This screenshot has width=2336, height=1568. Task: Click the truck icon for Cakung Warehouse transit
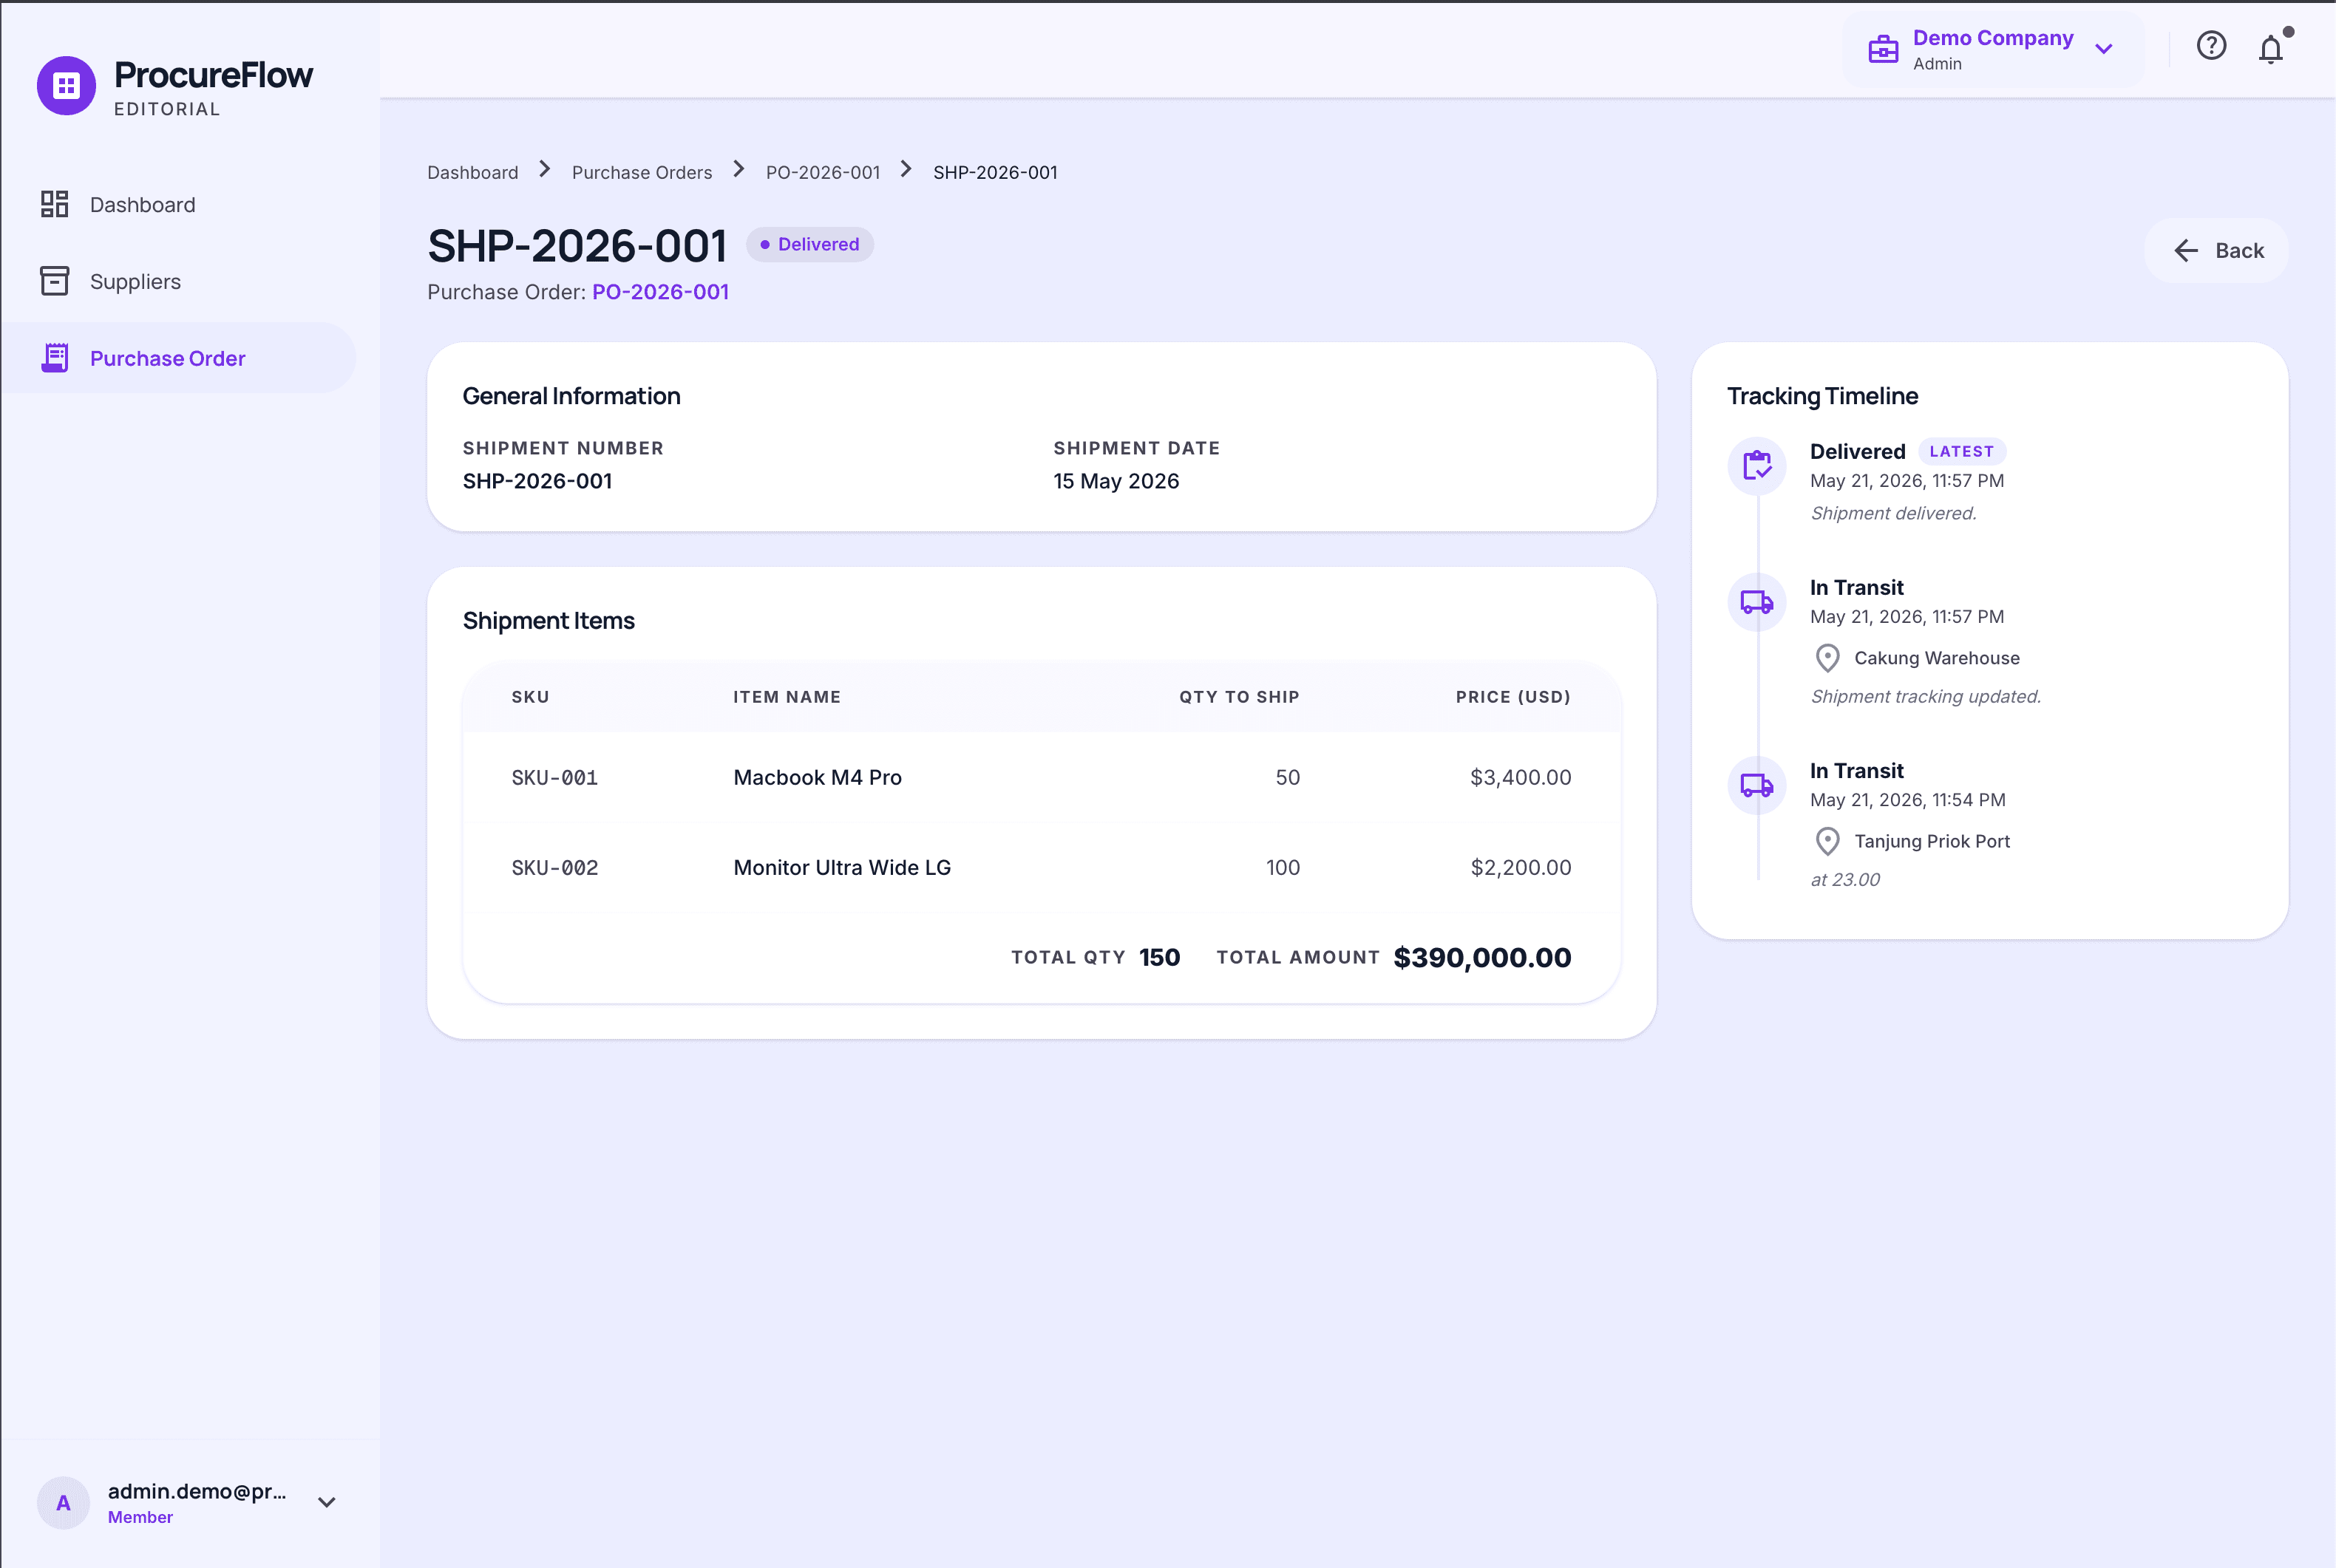[1756, 601]
